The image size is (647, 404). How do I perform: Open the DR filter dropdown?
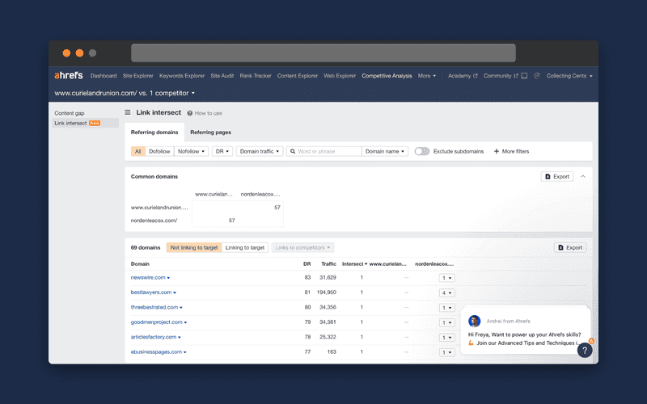click(x=222, y=151)
